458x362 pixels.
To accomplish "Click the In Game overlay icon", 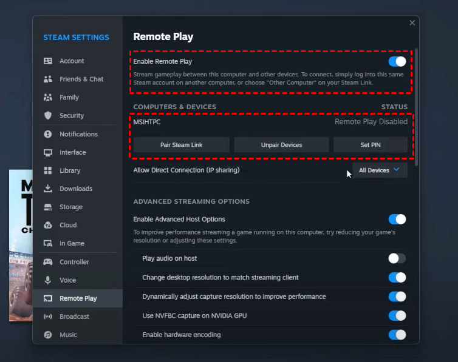I will coord(48,243).
